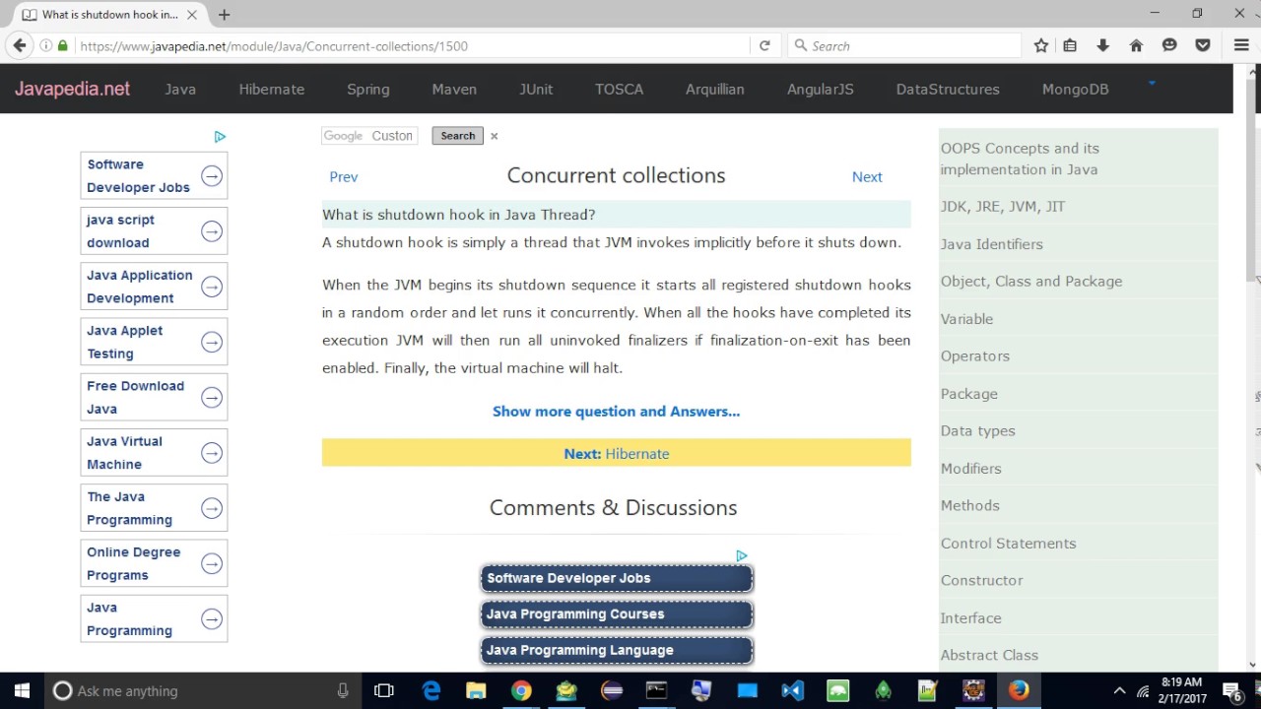This screenshot has height=709, width=1261.
Task: Open the JUnit navbar item
Action: coord(536,89)
